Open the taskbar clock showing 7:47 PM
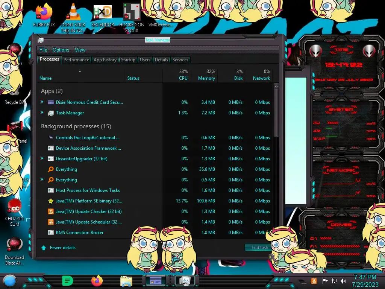Viewport: 385px width, 289px height. point(365,281)
